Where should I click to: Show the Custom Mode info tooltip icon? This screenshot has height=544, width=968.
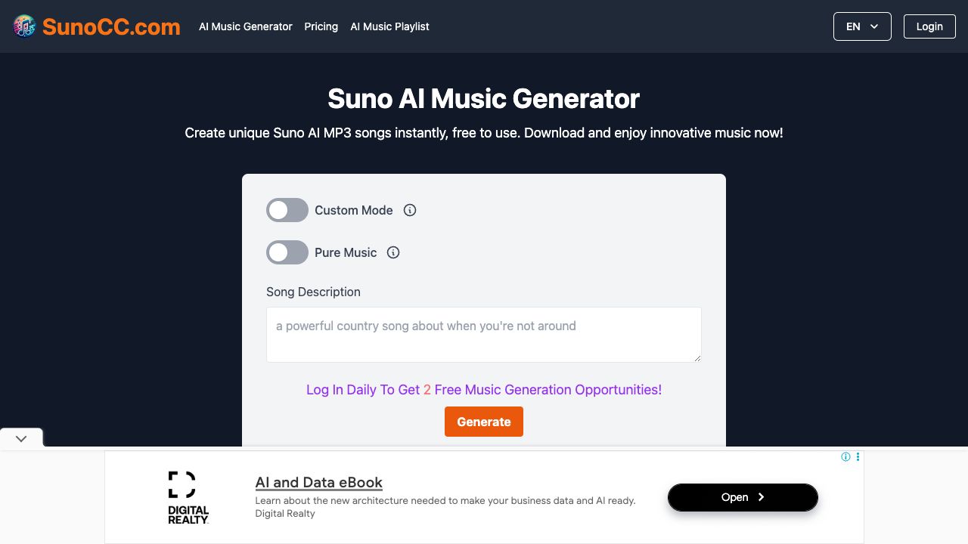tap(410, 210)
